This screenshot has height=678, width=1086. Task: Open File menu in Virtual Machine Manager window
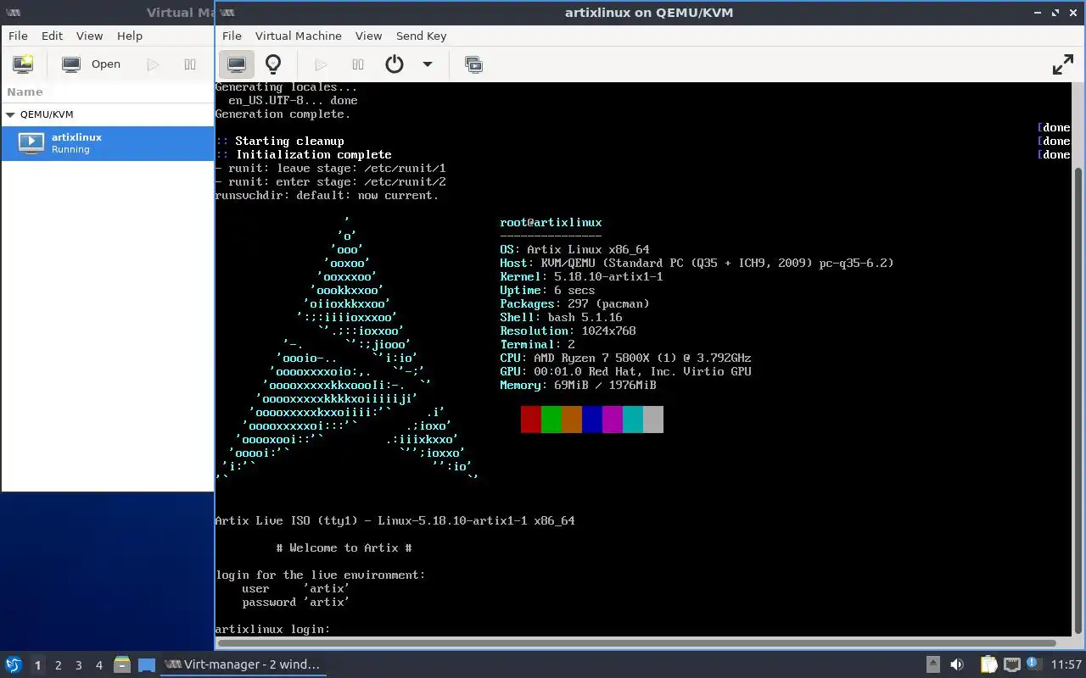pos(18,36)
